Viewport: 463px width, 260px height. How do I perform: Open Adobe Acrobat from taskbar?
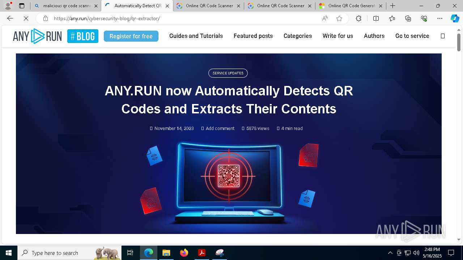coord(202,253)
